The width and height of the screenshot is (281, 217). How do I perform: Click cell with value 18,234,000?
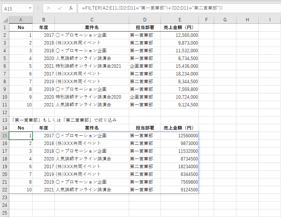tap(180, 74)
